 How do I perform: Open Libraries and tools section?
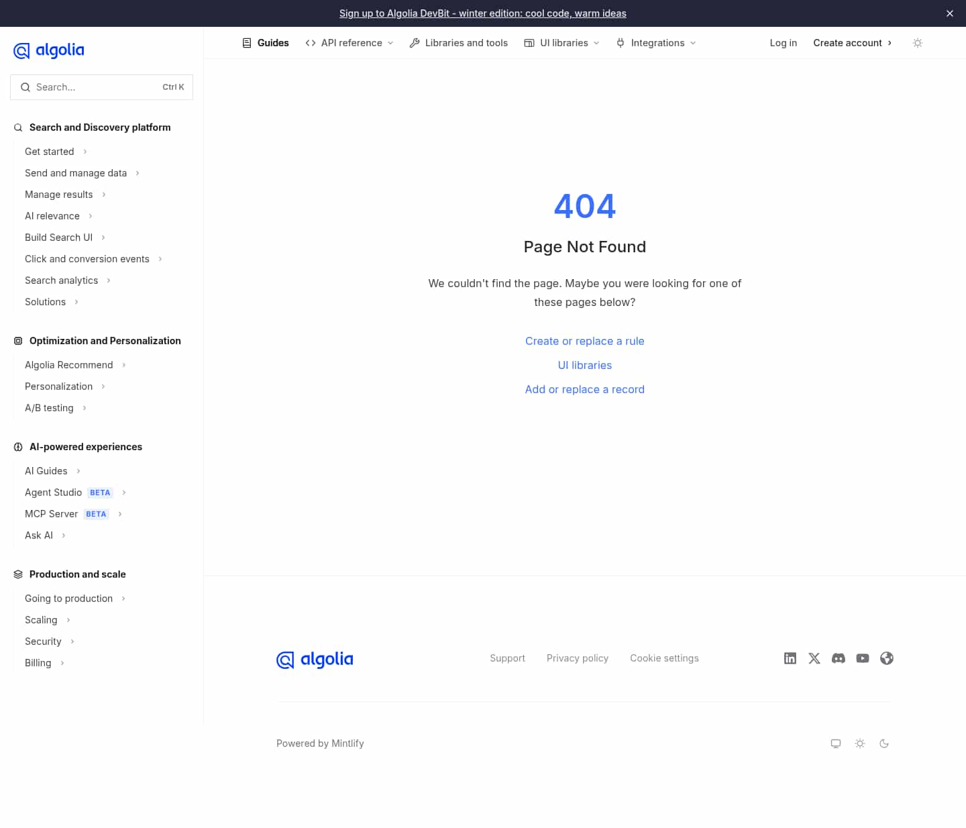click(x=459, y=42)
